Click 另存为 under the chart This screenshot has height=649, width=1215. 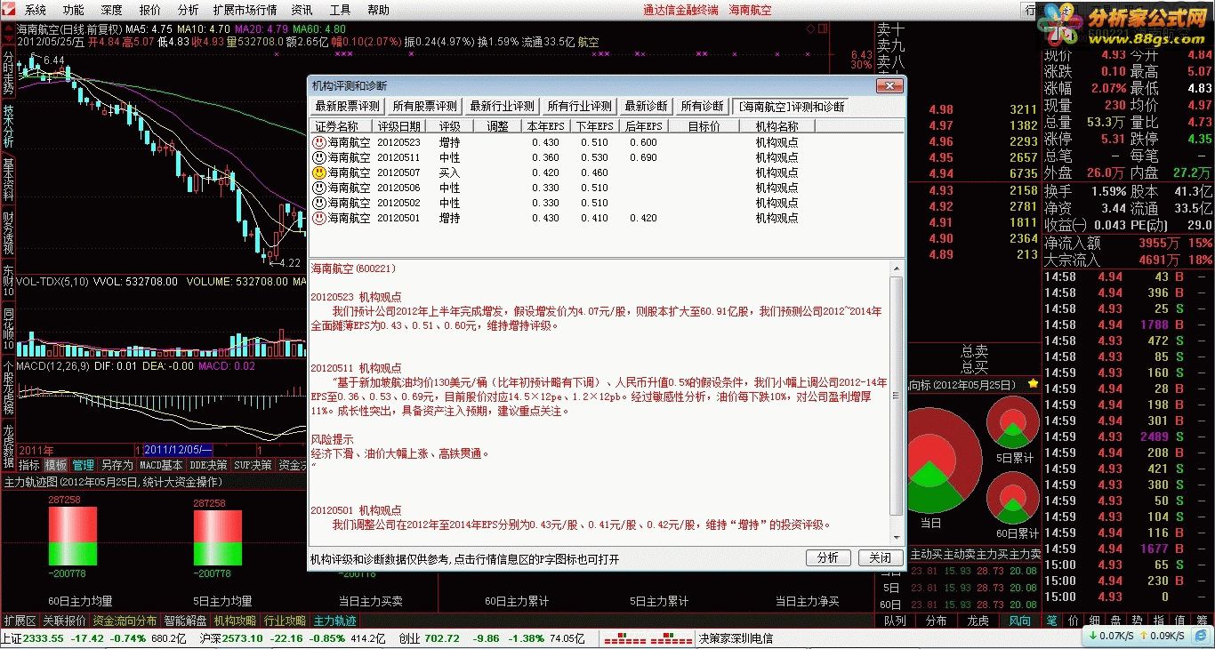(x=117, y=465)
